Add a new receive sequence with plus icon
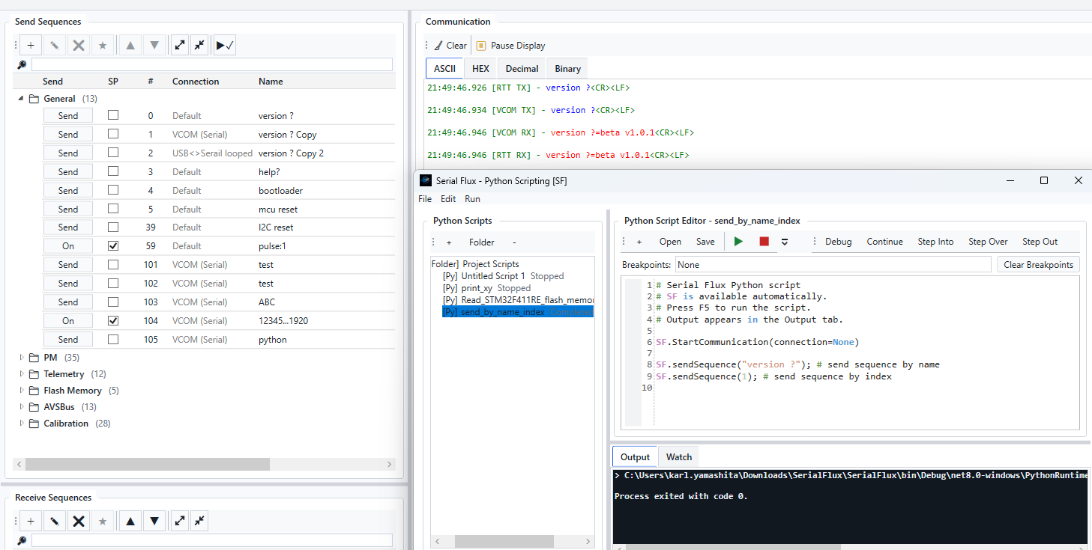Viewport: 1092px width, 550px height. tap(30, 521)
